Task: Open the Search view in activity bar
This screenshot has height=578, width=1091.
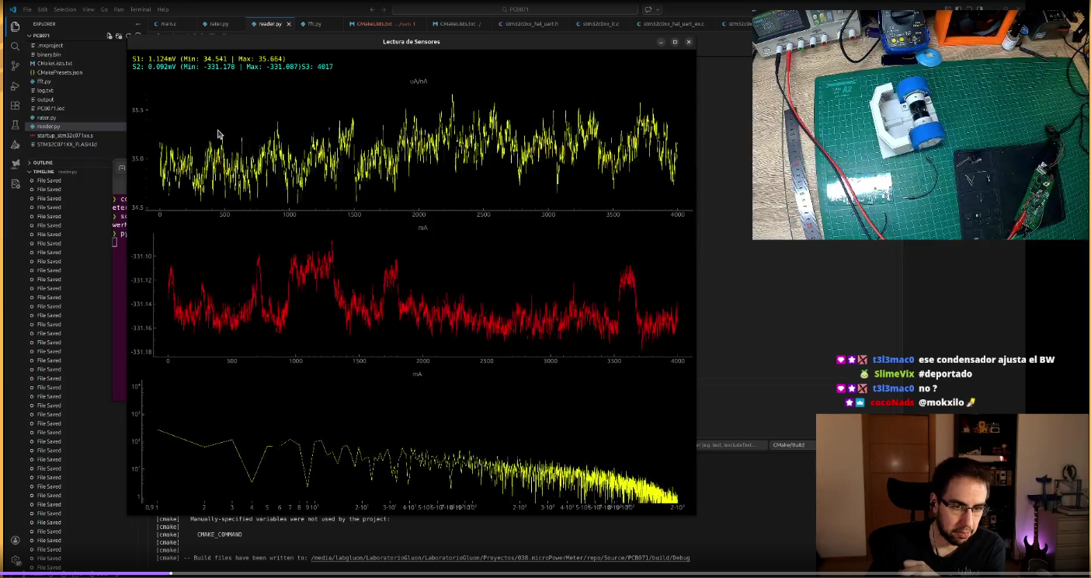Action: (x=15, y=47)
